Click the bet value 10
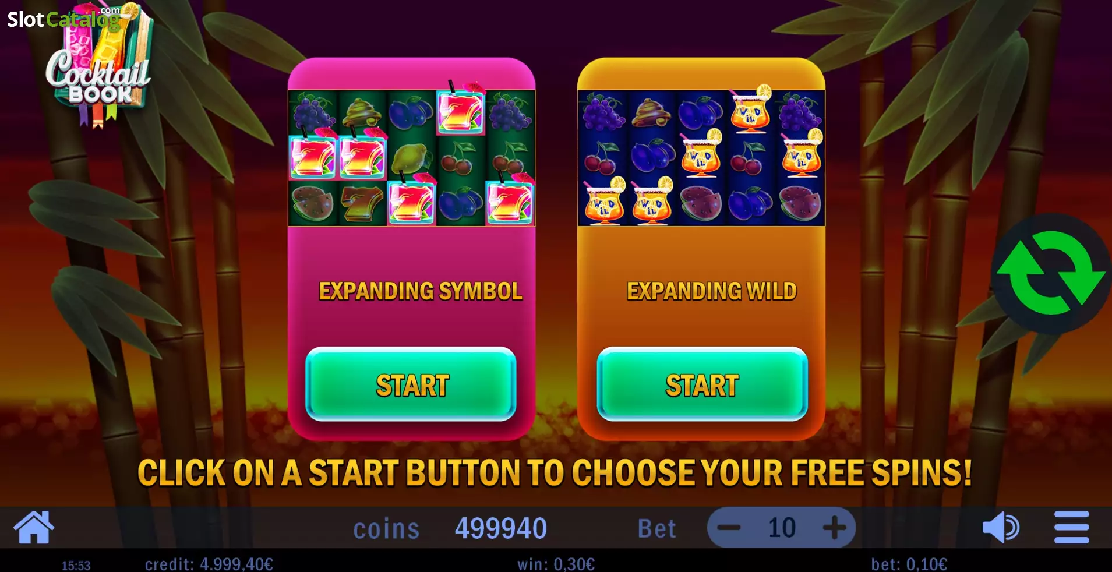Viewport: 1112px width, 572px height. (782, 528)
